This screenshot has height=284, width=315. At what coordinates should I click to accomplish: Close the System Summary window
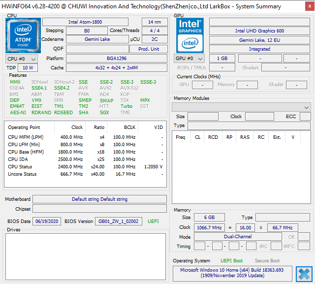(310, 6)
